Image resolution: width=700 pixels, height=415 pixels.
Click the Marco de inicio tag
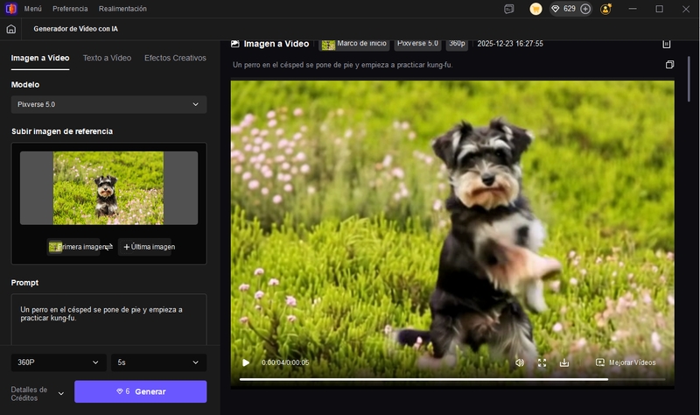355,45
